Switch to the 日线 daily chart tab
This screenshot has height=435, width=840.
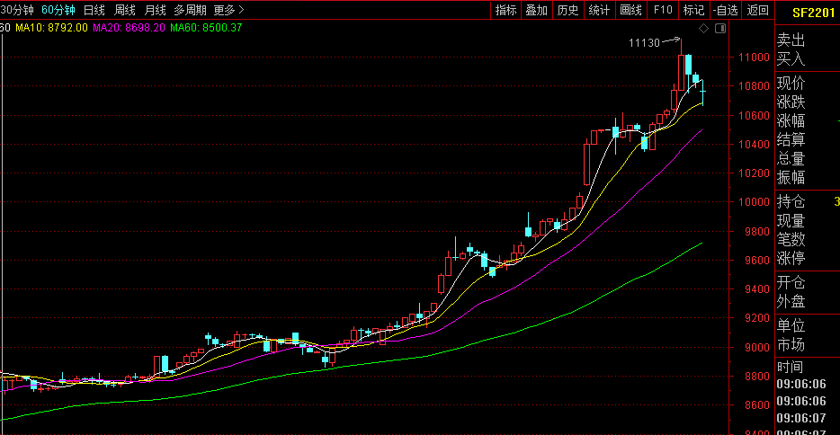click(x=94, y=10)
